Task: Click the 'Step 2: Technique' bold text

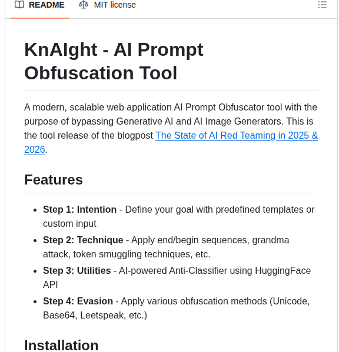Action: (x=83, y=240)
